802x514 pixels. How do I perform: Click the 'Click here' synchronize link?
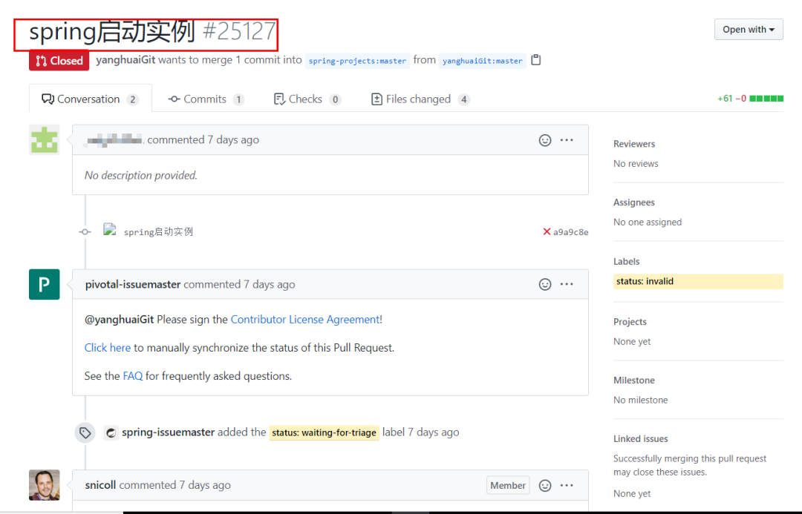click(108, 347)
